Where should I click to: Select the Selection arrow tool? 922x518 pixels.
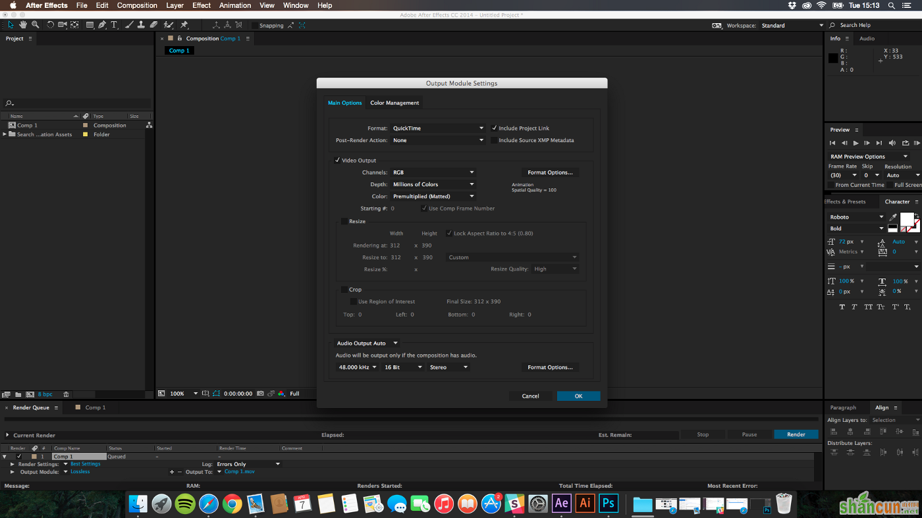(x=11, y=25)
